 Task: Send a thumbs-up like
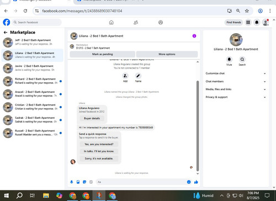[x=196, y=182]
